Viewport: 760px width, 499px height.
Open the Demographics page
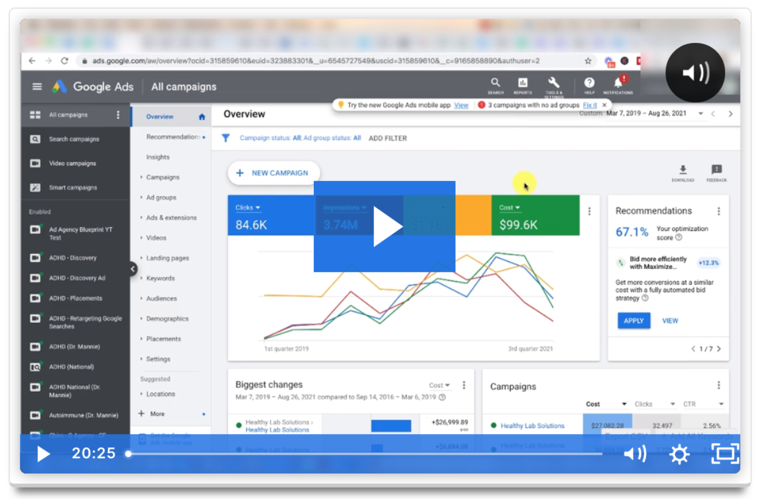167,319
